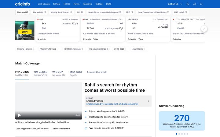Open Abhinav short balls video caption
The height and width of the screenshot is (137, 220).
42,122
